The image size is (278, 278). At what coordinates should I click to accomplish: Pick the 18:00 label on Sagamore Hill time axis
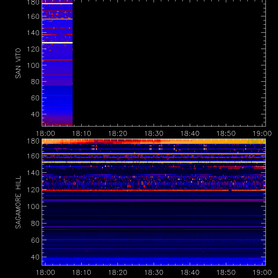tap(46, 272)
